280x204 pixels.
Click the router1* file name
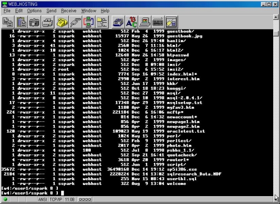tap(178, 160)
